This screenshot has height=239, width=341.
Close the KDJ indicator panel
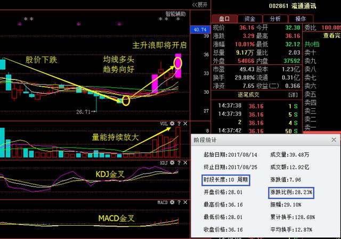coord(185,162)
